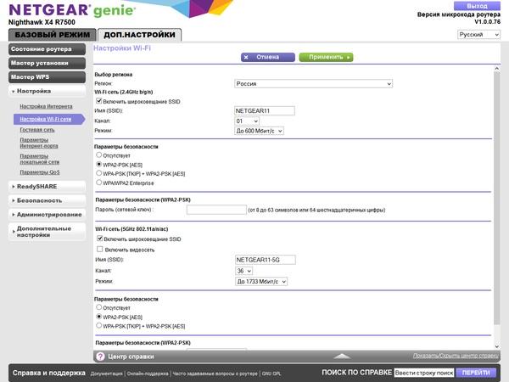This screenshot has width=509, height=382.
Task: Open 'Часто задаваемые вопросы о роутере' link
Action: pos(215,374)
